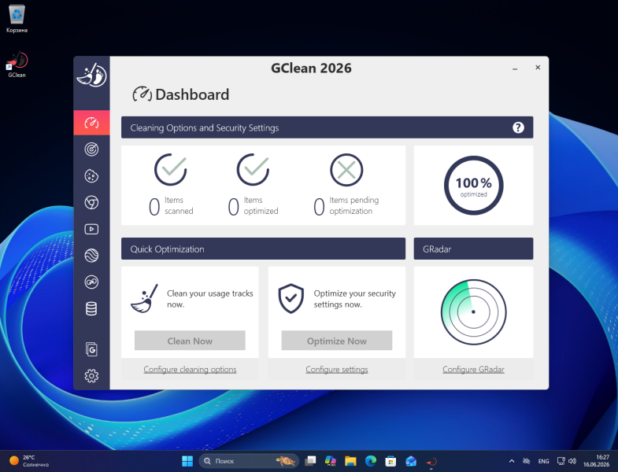The width and height of the screenshot is (618, 472).
Task: Open Configure GRadar link
Action: pos(473,369)
